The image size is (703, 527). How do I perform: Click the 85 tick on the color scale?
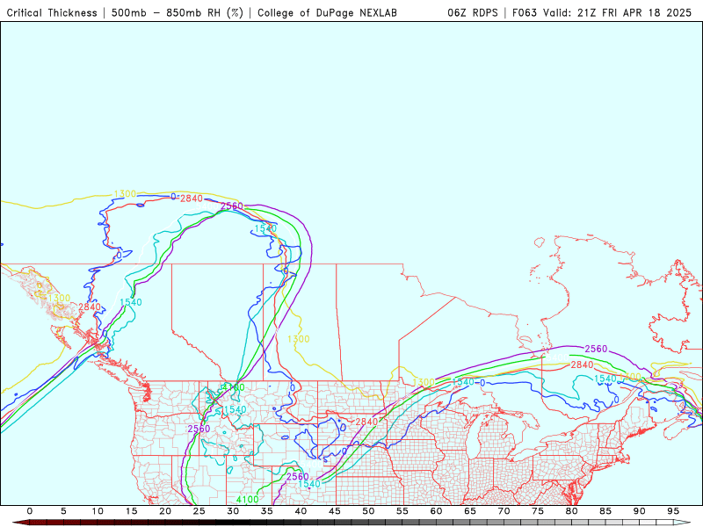(605, 511)
